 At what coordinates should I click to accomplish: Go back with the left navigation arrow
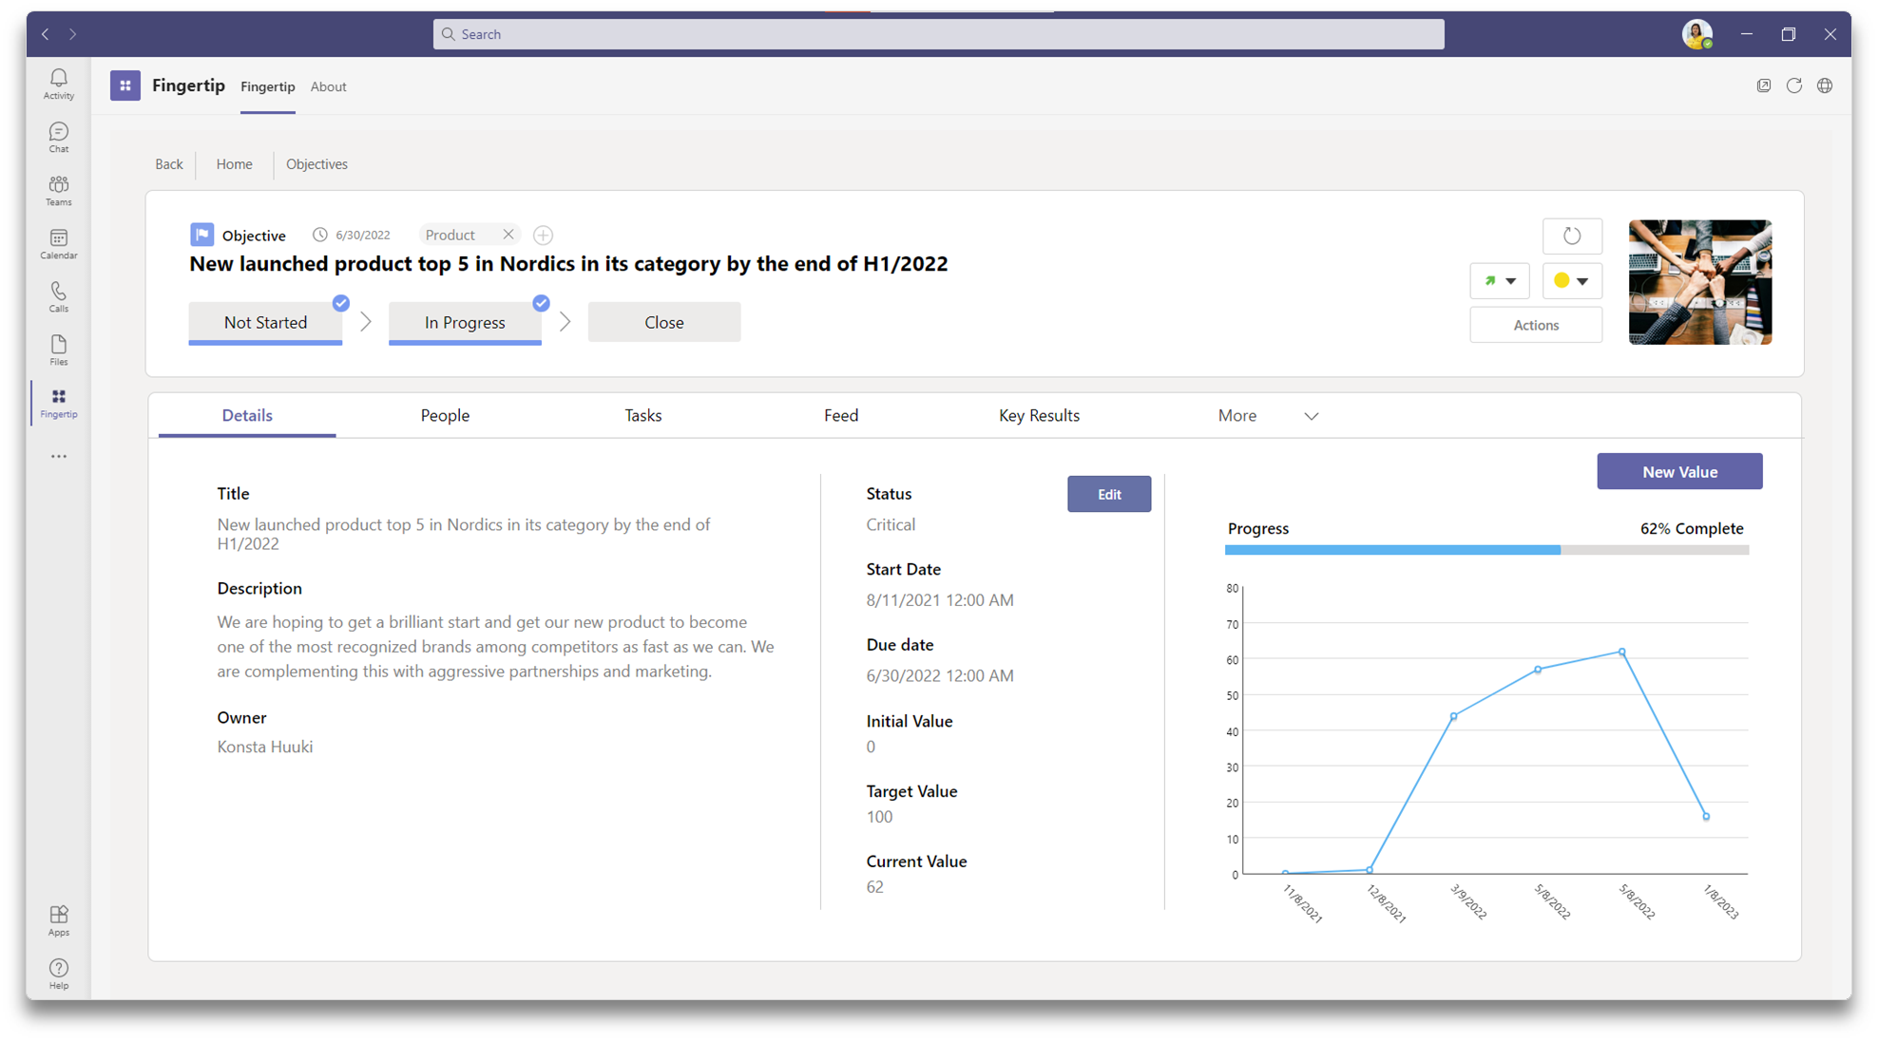point(45,34)
